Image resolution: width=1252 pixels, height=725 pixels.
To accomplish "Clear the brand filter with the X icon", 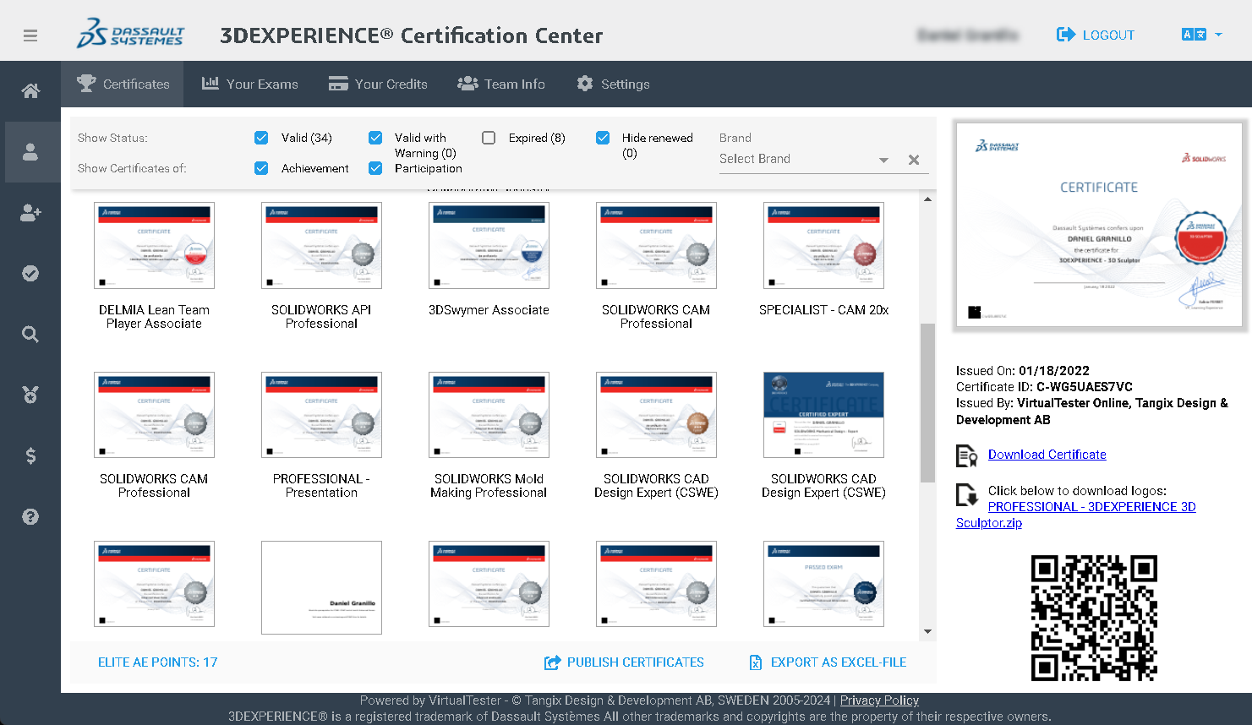I will tap(914, 159).
